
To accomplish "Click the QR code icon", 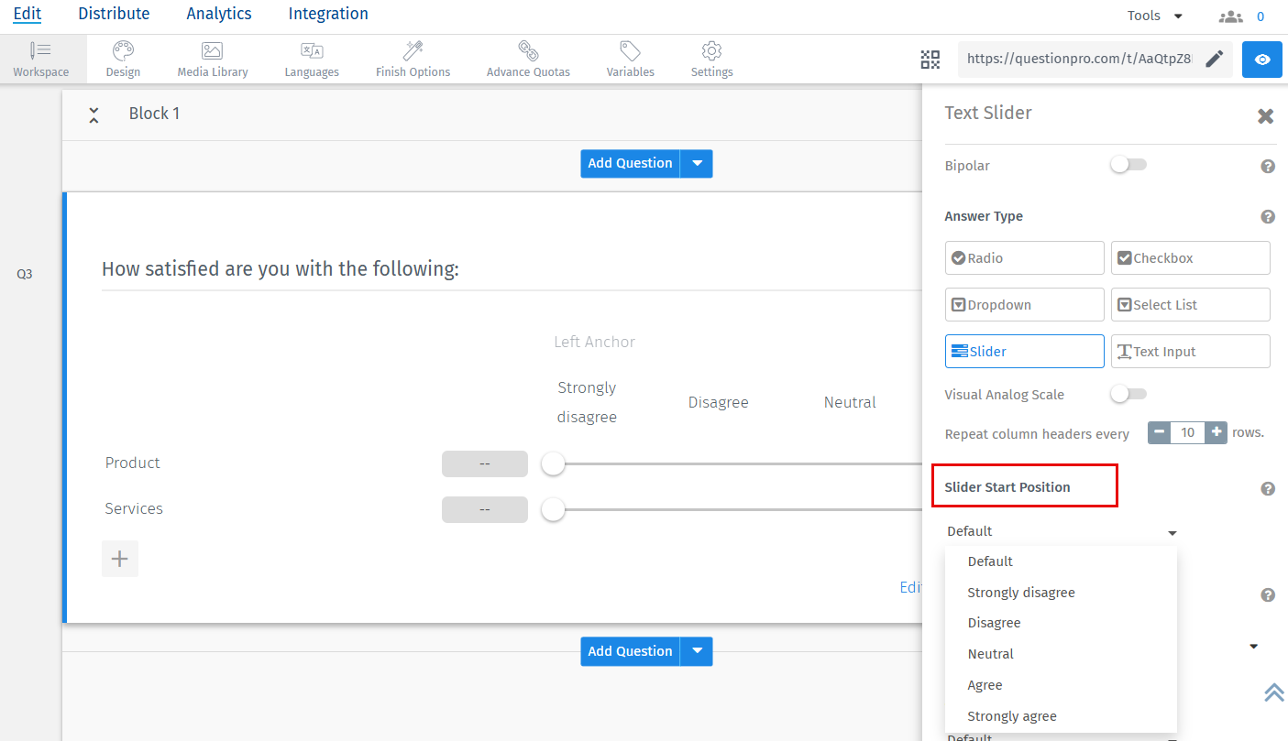I will [930, 60].
